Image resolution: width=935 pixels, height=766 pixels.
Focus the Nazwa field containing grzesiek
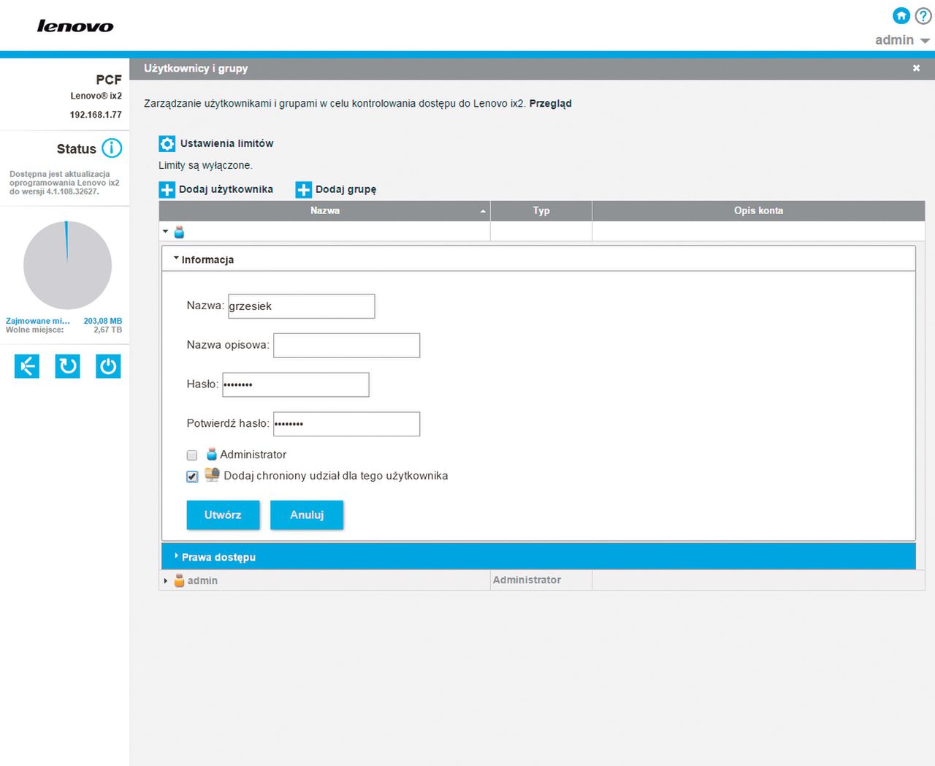(x=301, y=306)
